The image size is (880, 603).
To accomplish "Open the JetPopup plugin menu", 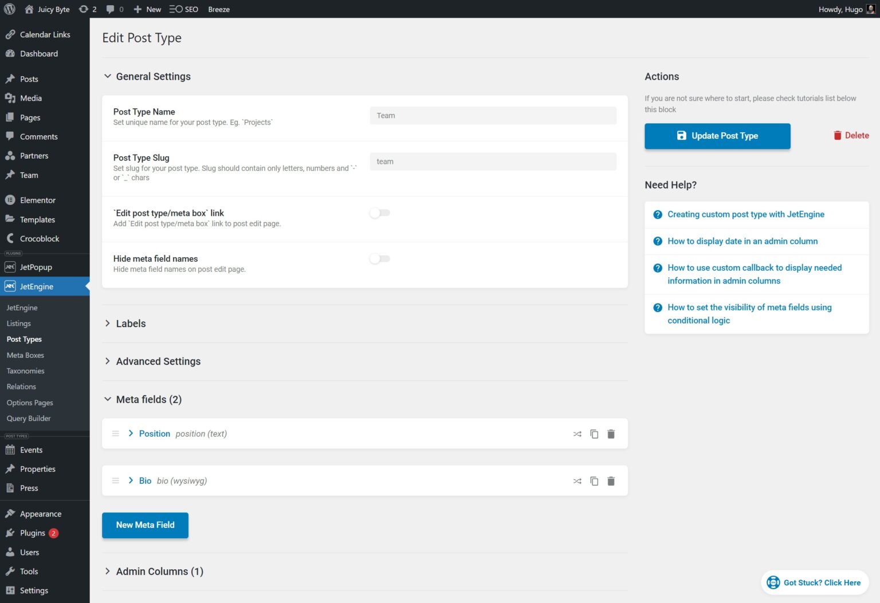I will [36, 266].
